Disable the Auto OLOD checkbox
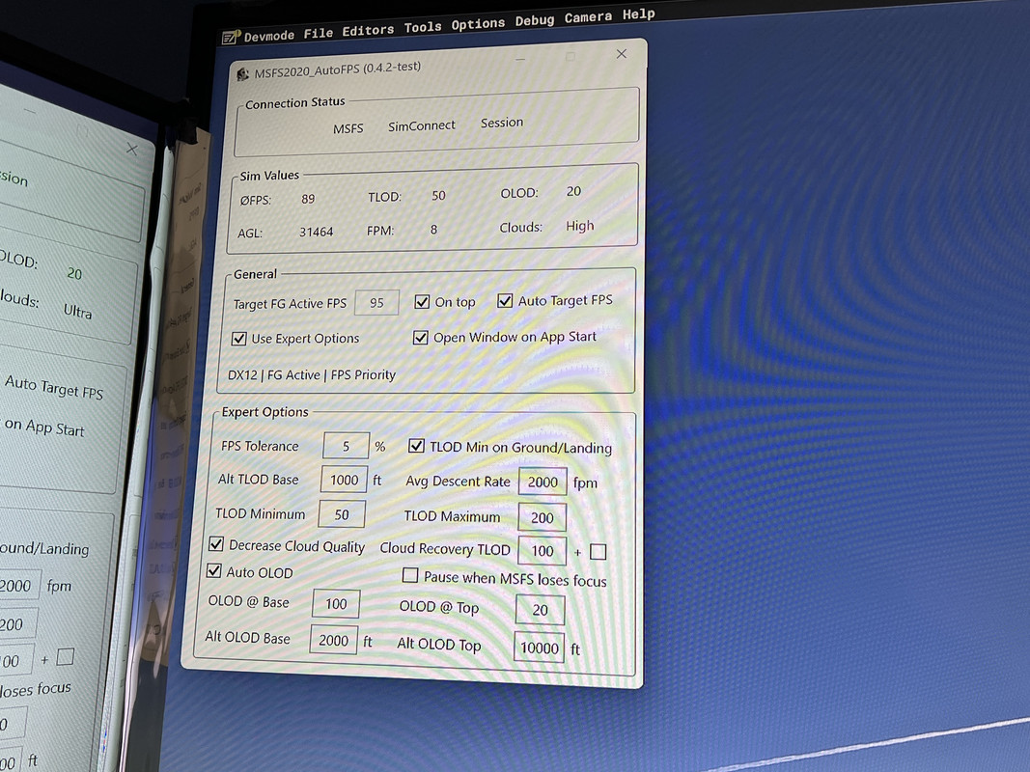Screen dimensions: 1030x772 click(214, 570)
